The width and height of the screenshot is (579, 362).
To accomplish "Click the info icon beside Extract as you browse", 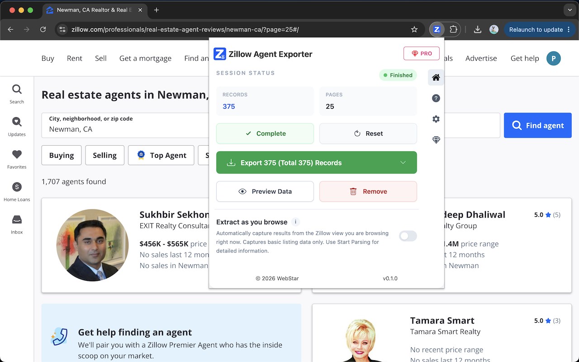I will (295, 222).
